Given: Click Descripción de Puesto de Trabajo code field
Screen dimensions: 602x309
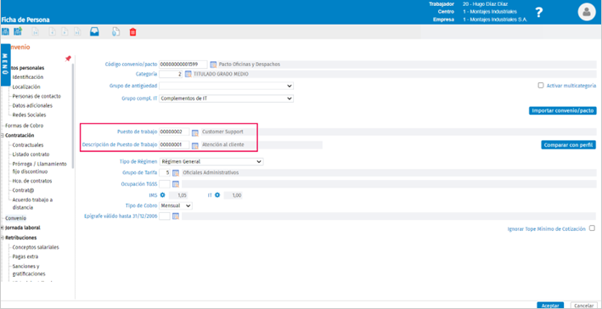Looking at the screenshot, I should click(x=174, y=145).
